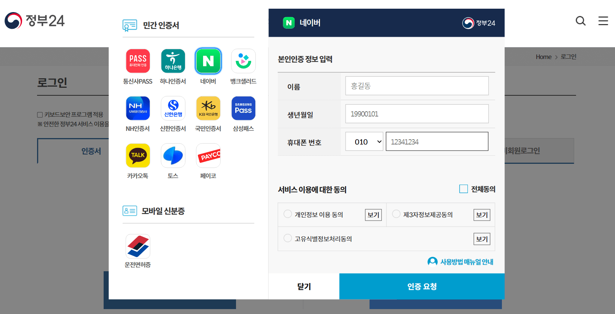Click the 인증 요청 button
615x314 pixels.
(422, 286)
